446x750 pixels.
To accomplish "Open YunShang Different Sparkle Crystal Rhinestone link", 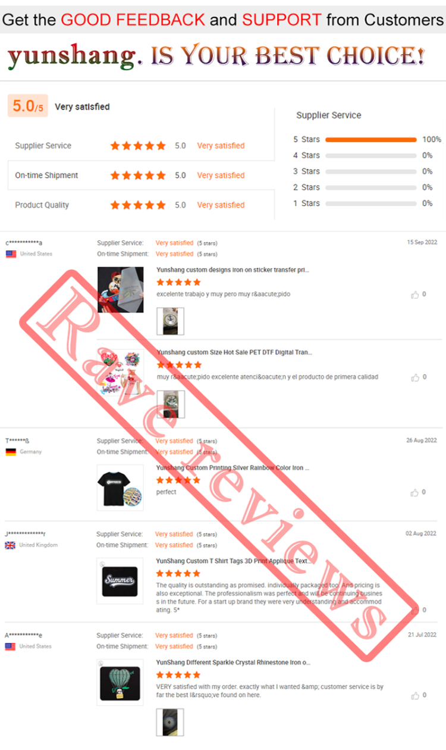I will [233, 662].
